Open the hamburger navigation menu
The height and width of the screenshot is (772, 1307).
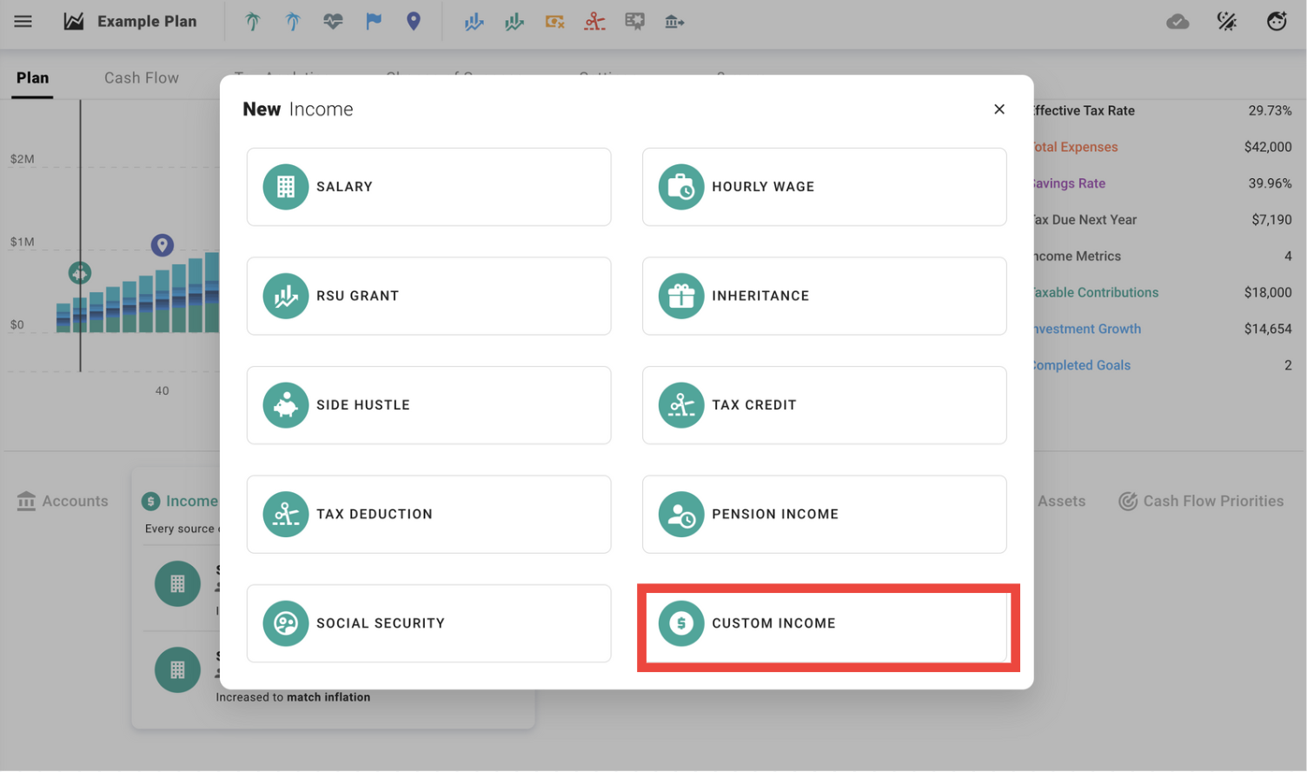[23, 22]
